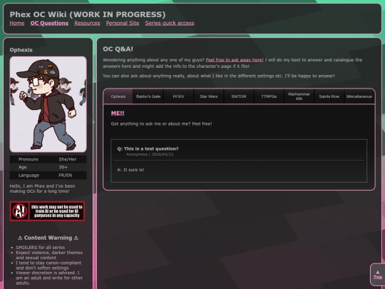Open the Resources link
This screenshot has width=385, height=289.
(x=87, y=23)
